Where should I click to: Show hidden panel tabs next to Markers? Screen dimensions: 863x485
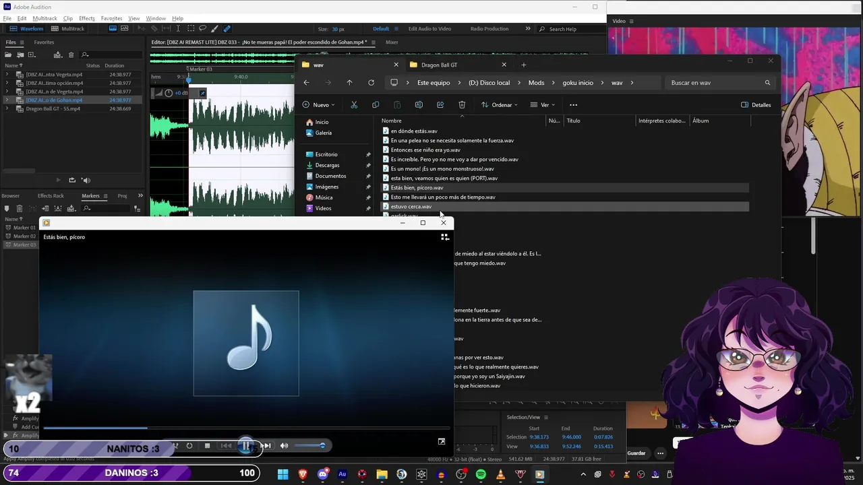140,196
